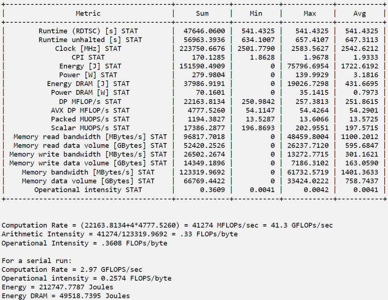Select the Runtime (RDTSC) [s] STAT row label
Screen dimensions: 388x300
[88, 31]
